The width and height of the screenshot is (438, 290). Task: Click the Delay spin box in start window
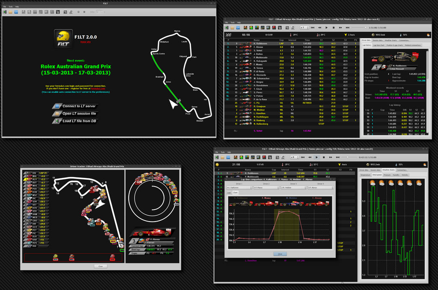pyautogui.click(x=99, y=12)
